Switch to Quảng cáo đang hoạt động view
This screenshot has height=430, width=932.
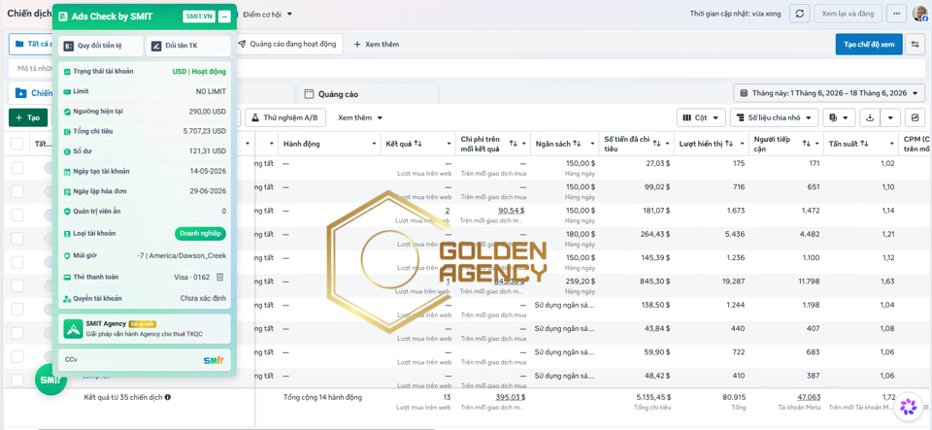(287, 44)
